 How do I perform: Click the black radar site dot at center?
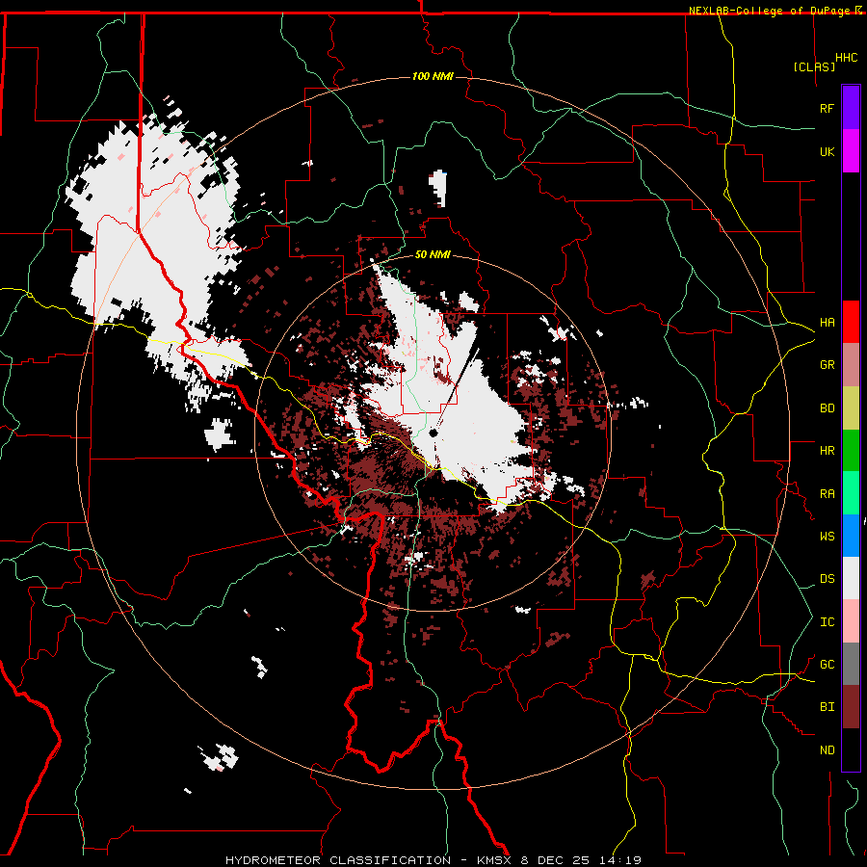(433, 433)
